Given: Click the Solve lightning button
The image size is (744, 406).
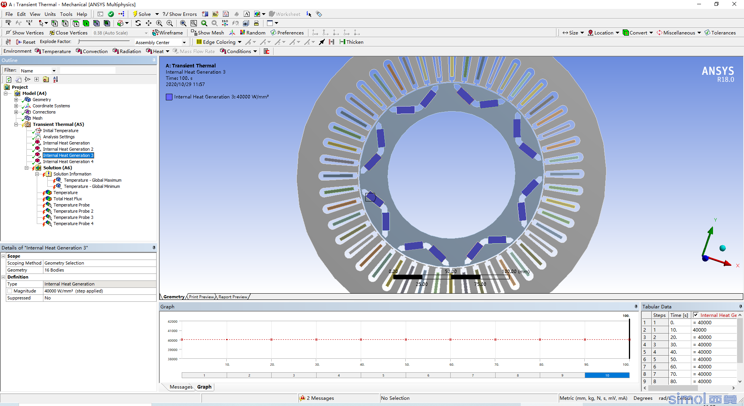Looking at the screenshot, I should (x=142, y=14).
